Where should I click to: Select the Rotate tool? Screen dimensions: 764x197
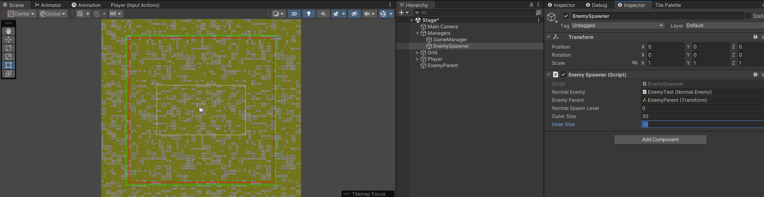pos(8,48)
